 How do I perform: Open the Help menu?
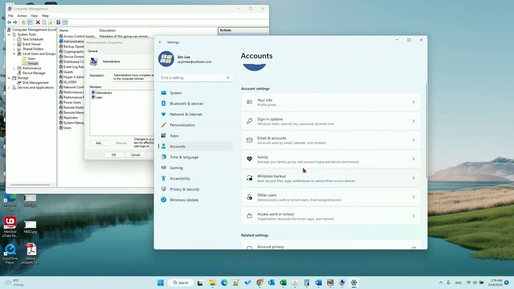[45, 16]
